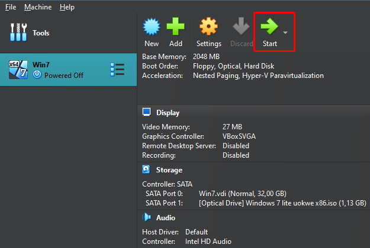Click the Host Driver Default value
370x248 pixels.
(197, 232)
